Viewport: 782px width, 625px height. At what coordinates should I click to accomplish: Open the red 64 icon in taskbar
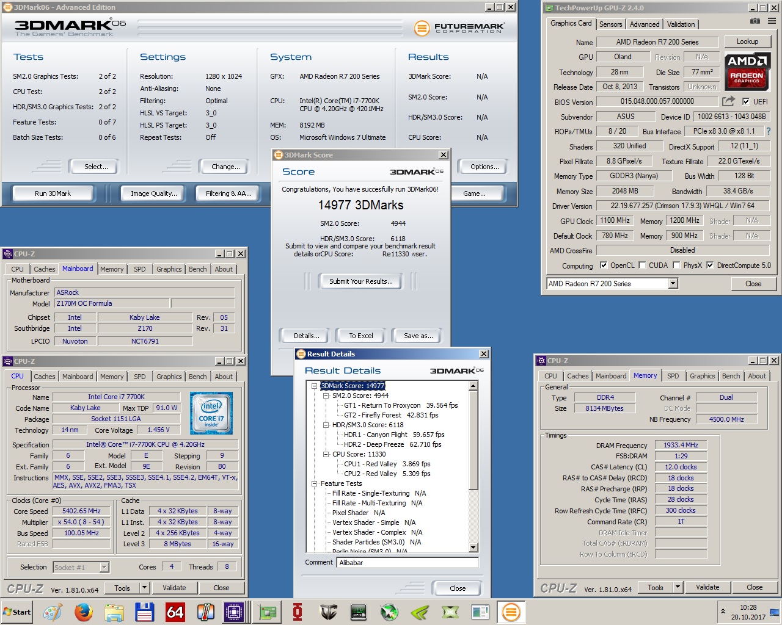click(175, 612)
